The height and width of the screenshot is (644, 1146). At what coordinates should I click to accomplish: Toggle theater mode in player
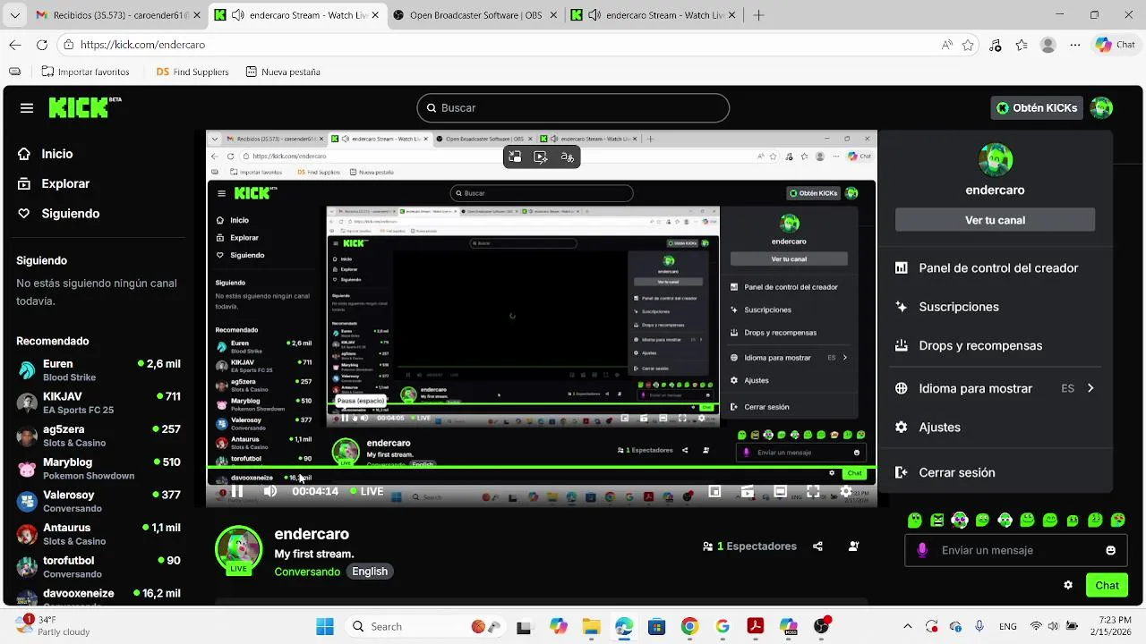tap(780, 491)
